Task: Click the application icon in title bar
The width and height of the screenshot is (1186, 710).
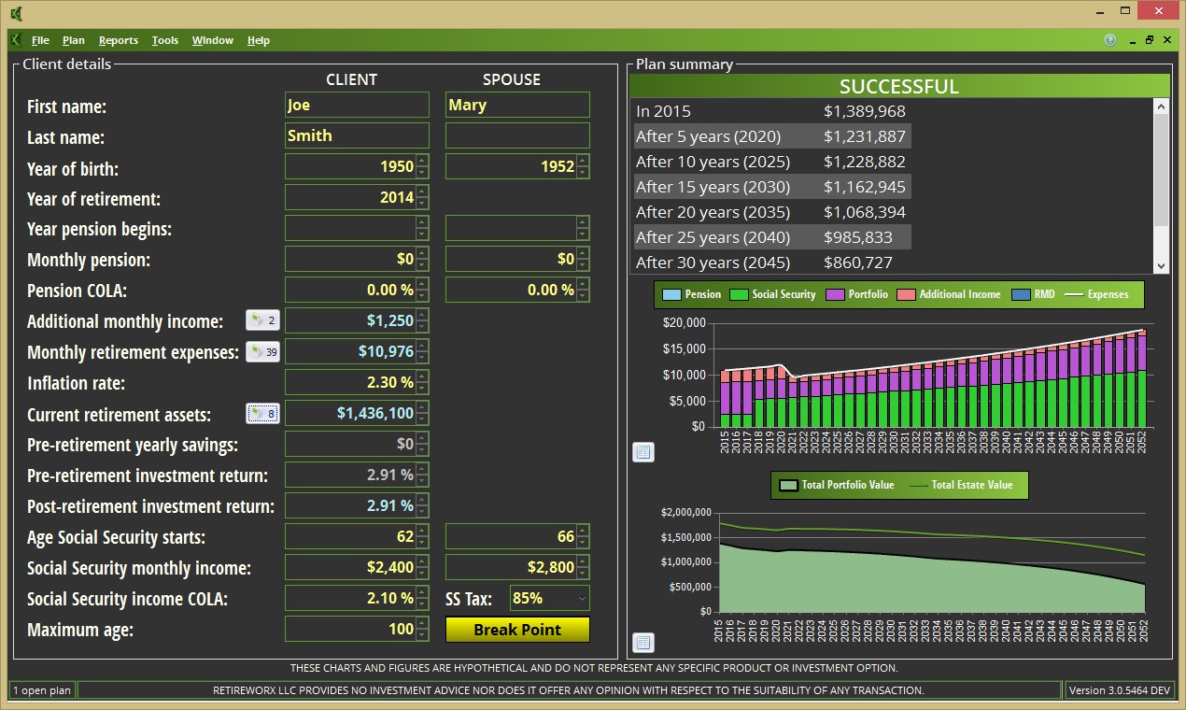Action: (x=16, y=13)
